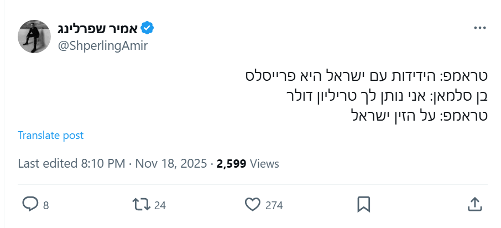Click the like count 274

point(274,205)
